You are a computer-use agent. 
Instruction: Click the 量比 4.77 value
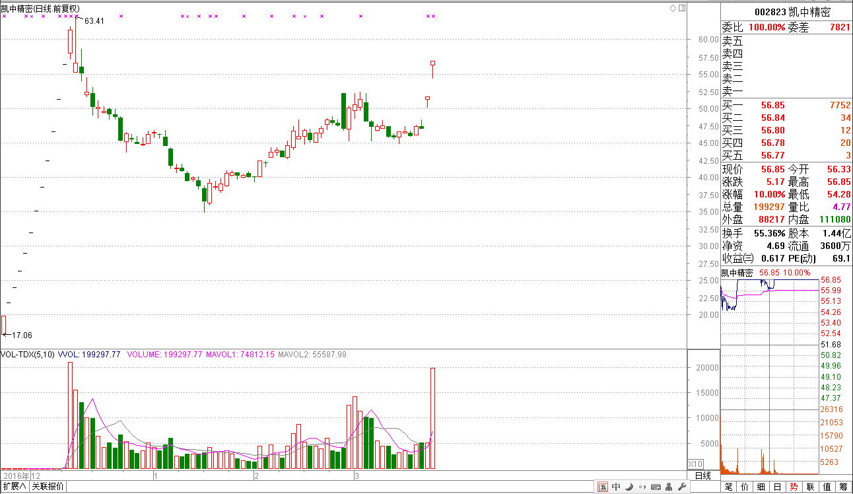click(841, 207)
